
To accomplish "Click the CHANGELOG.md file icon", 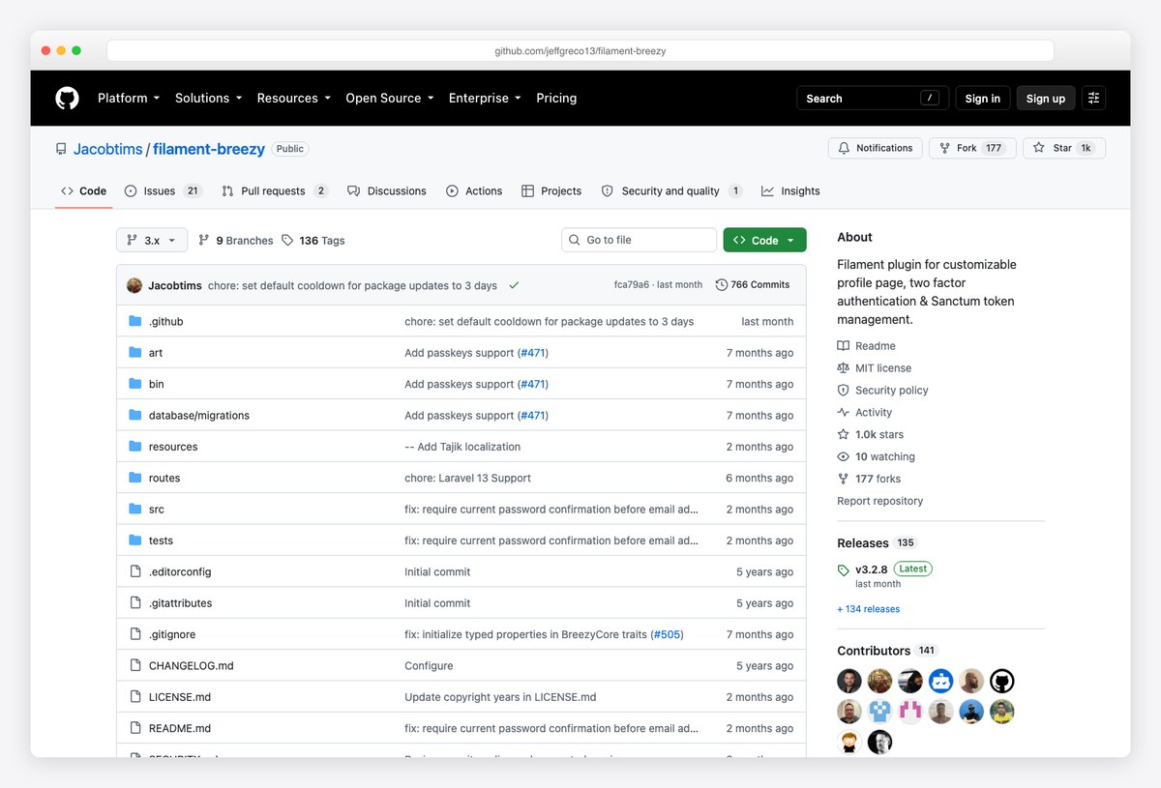I will pos(135,665).
